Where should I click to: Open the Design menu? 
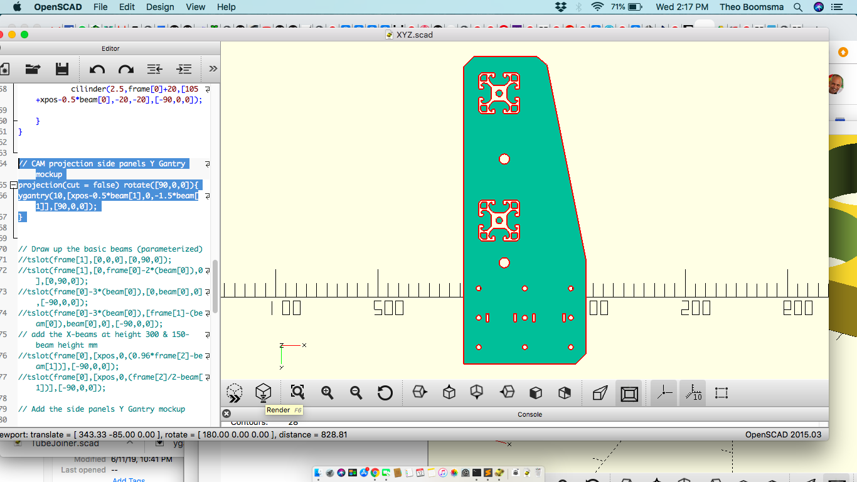tap(160, 7)
